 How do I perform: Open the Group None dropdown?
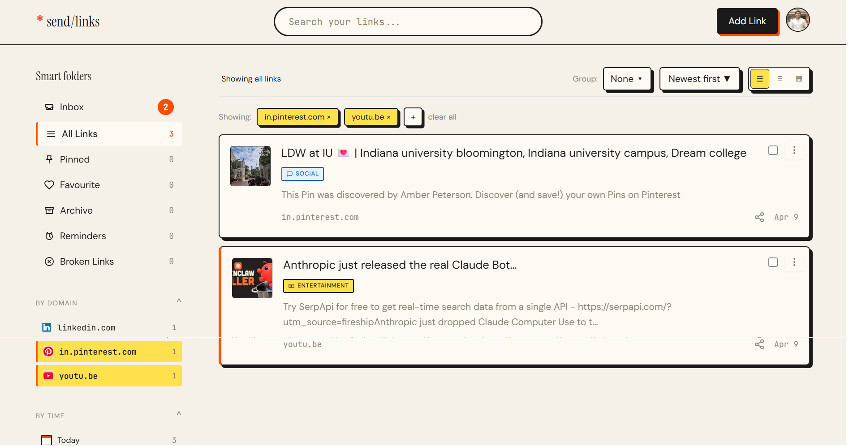pyautogui.click(x=627, y=78)
